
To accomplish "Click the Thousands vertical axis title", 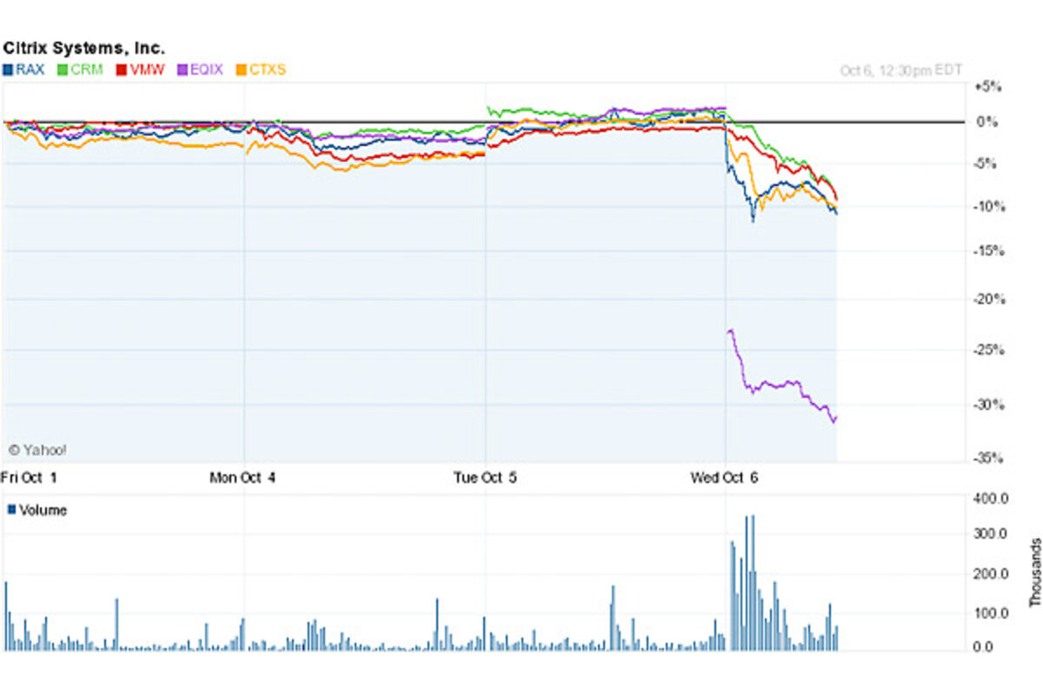I will click(1034, 572).
